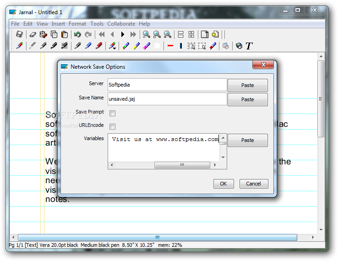Open the Format menu
Viewport: 338px width, 261px height.
pyautogui.click(x=77, y=24)
